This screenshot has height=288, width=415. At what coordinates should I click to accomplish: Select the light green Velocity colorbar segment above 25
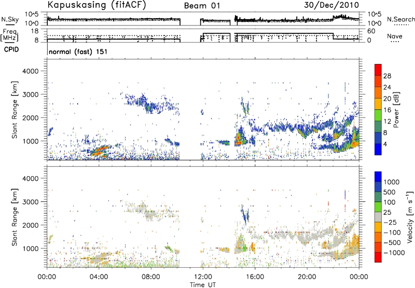coord(378,207)
